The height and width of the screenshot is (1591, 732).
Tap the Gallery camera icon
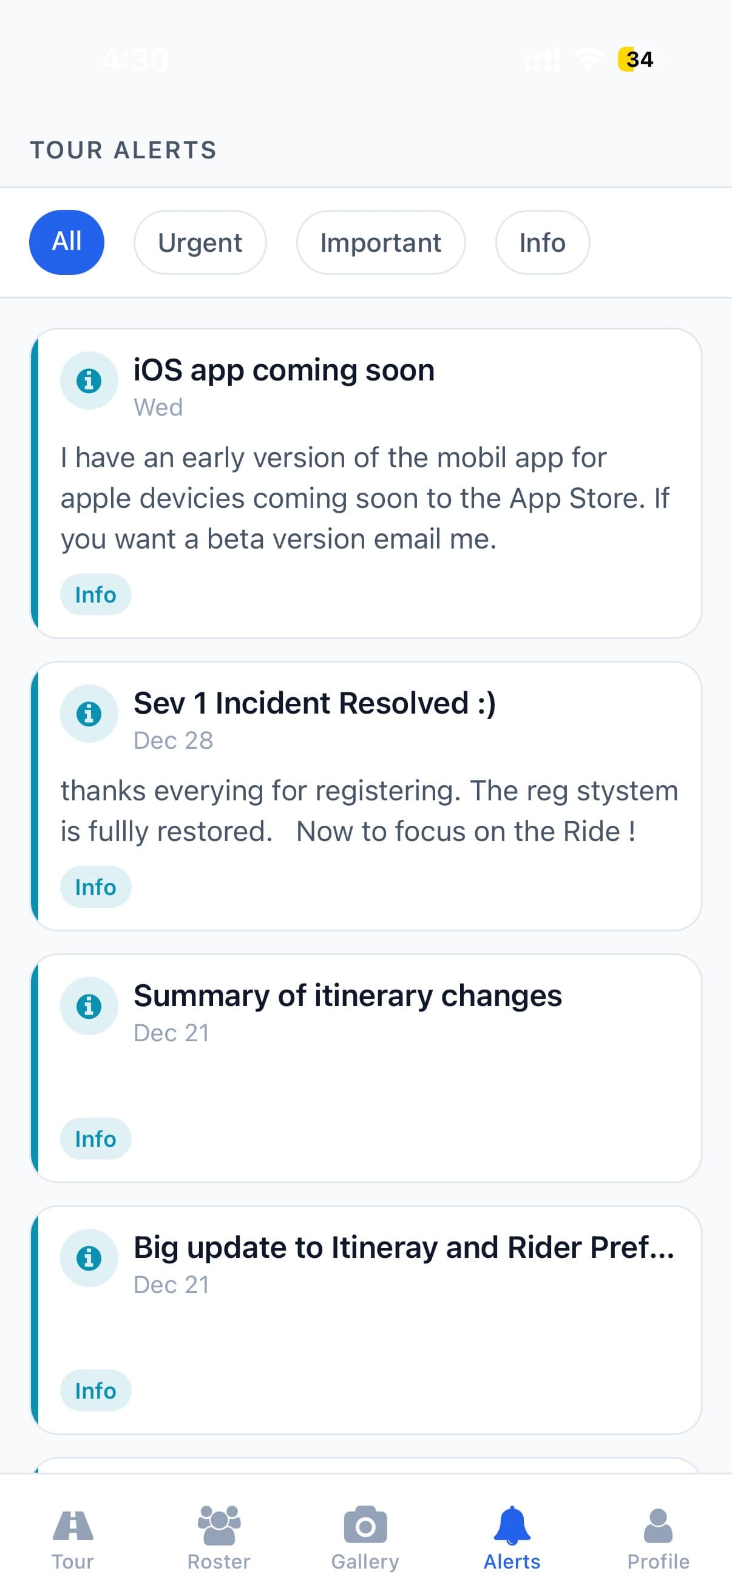point(365,1525)
